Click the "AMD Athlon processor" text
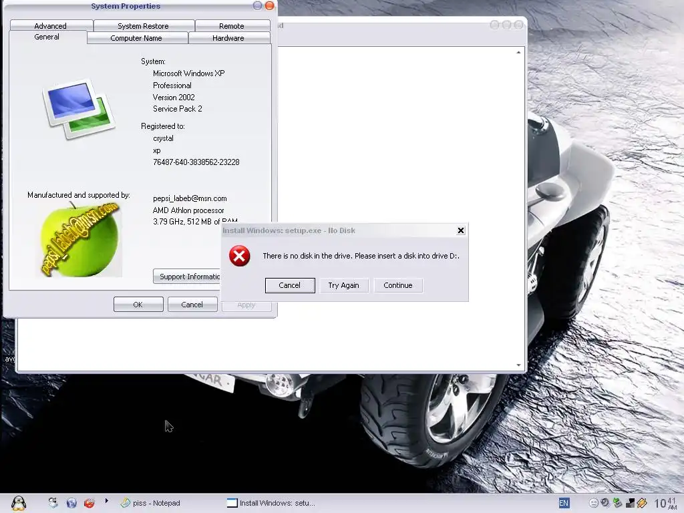This screenshot has width=684, height=513. [x=188, y=210]
